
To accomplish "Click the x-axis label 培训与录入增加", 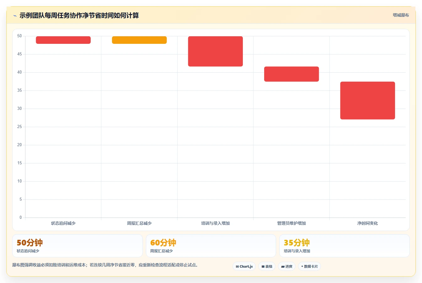I will click(216, 223).
